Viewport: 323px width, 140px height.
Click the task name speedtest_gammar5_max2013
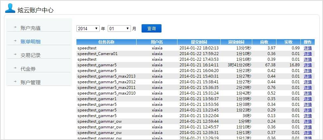106,76
